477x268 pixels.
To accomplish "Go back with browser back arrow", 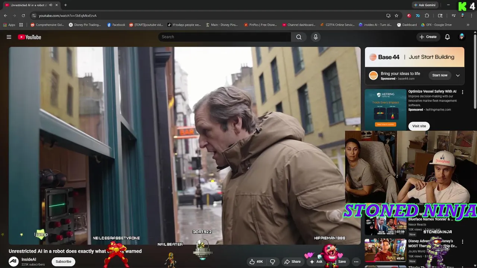I will point(5,16).
